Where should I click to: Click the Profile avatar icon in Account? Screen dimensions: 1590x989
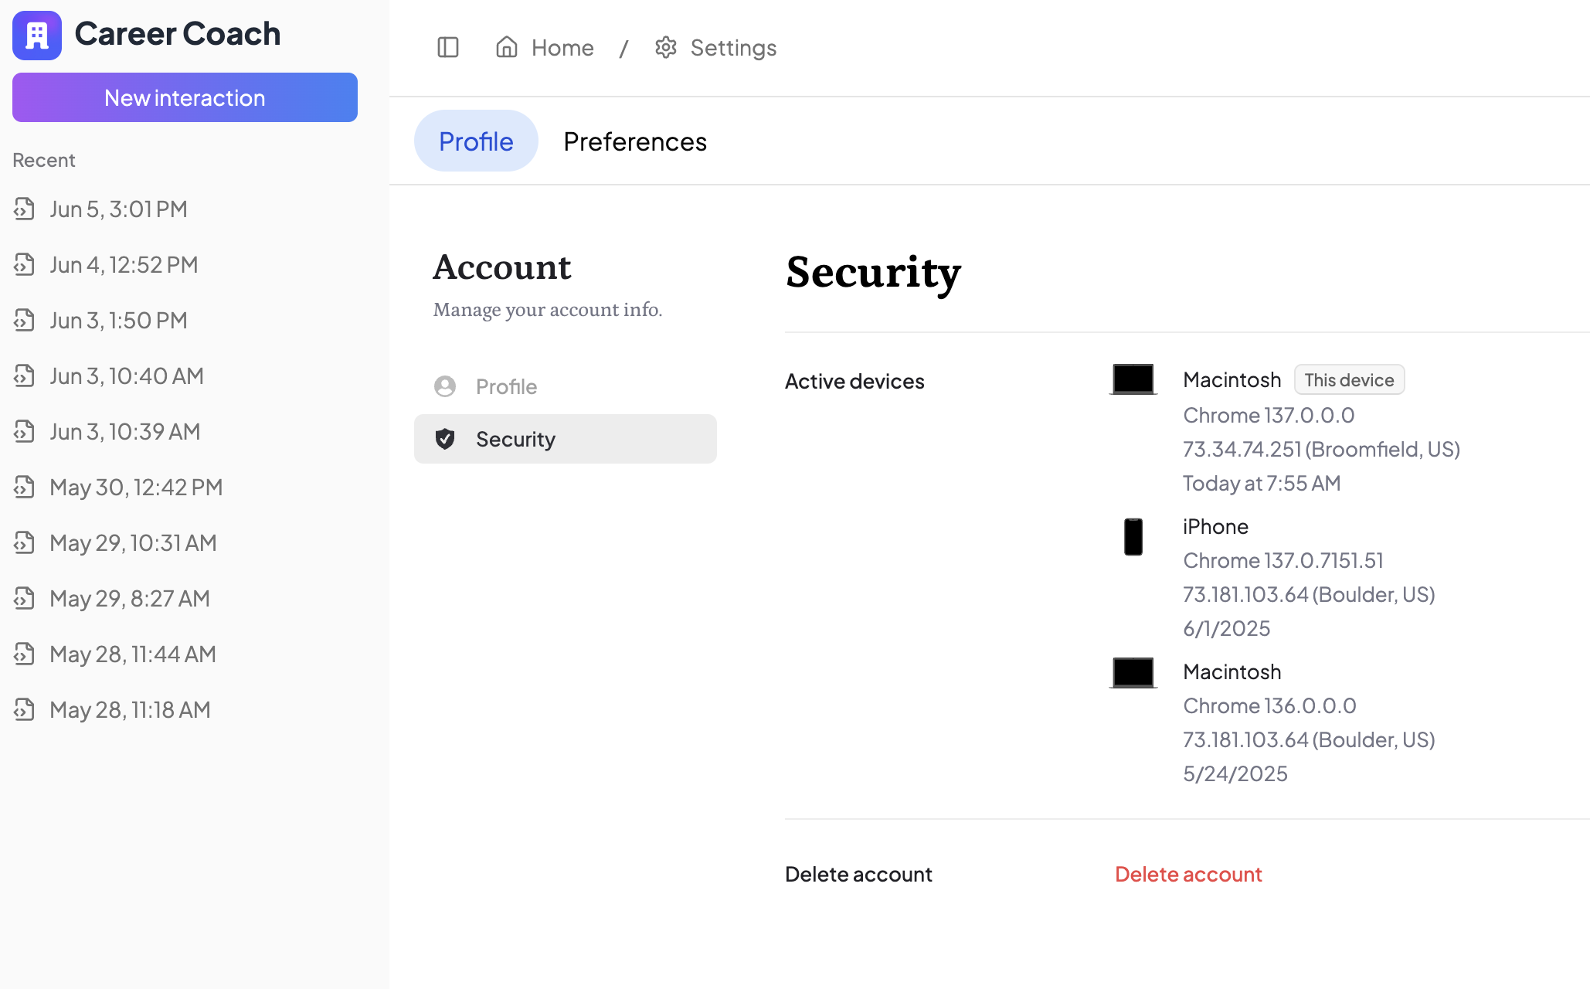[x=445, y=386]
